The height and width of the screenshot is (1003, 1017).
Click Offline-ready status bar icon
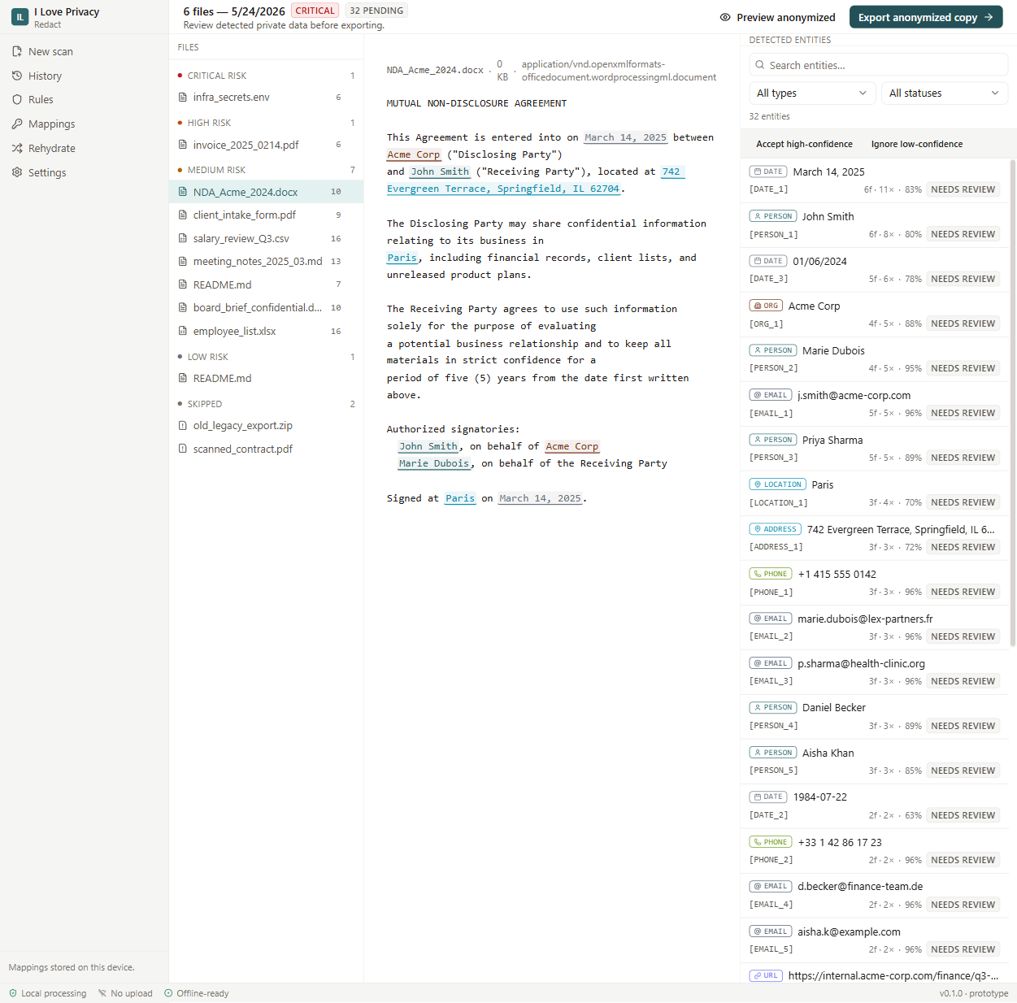point(168,993)
